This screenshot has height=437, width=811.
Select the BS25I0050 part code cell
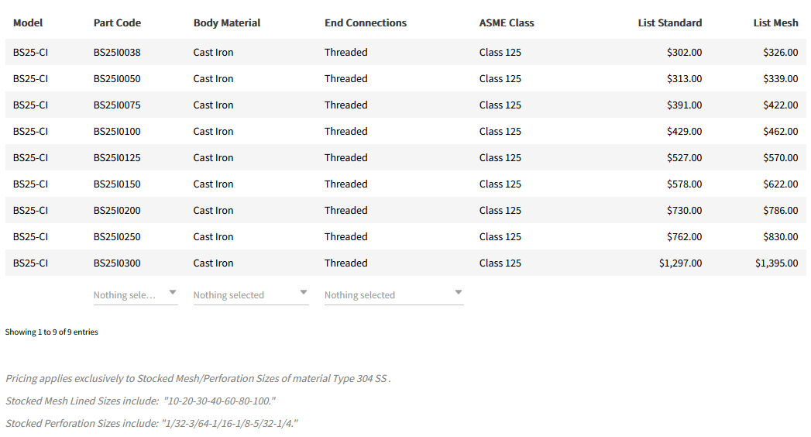(x=117, y=79)
